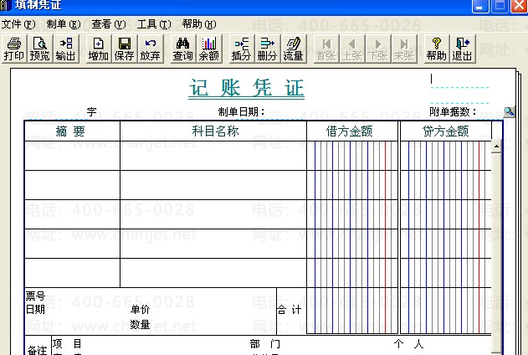Viewport: 528px width, 355px height.
Task: Open the cash flow 流量 icon
Action: (x=293, y=49)
